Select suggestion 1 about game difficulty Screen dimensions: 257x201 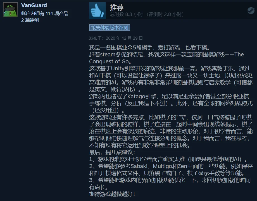tap(168, 159)
